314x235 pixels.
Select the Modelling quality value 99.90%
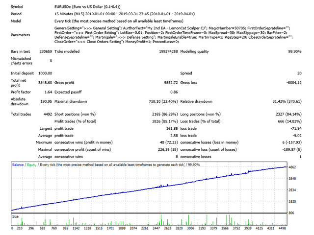[294, 51]
